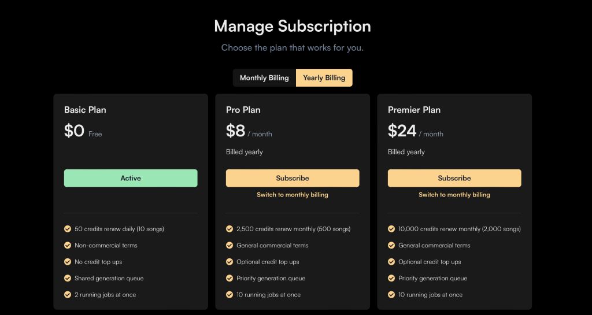The height and width of the screenshot is (315, 592).
Task: Click the Manage Subscription title
Action: click(x=293, y=26)
